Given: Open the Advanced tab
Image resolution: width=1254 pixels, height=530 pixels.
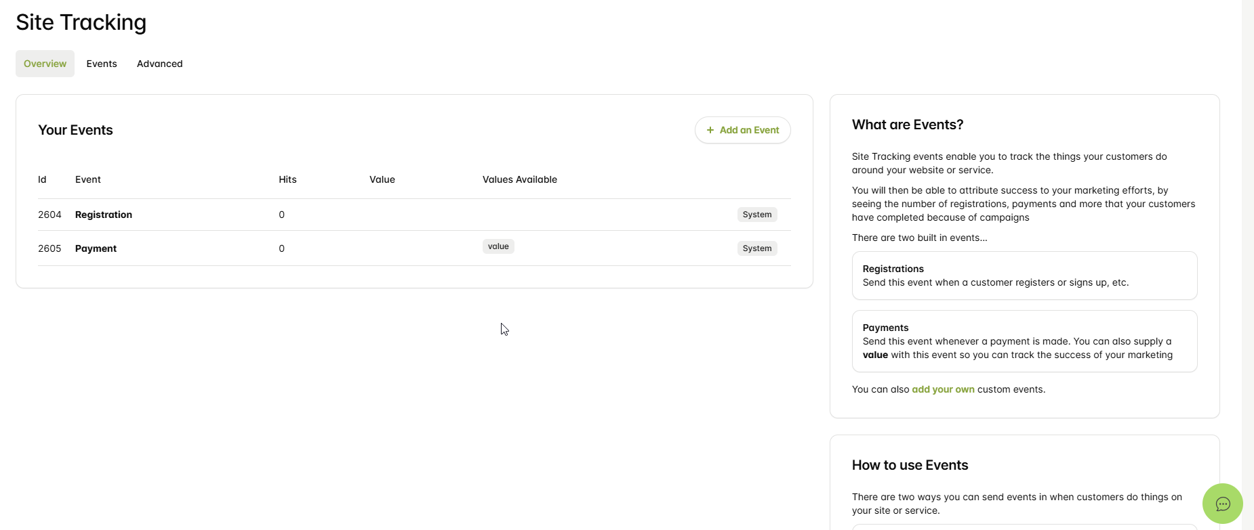Looking at the screenshot, I should (x=160, y=64).
